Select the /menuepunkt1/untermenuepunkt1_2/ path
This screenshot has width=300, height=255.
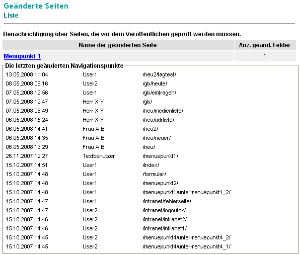187,192
